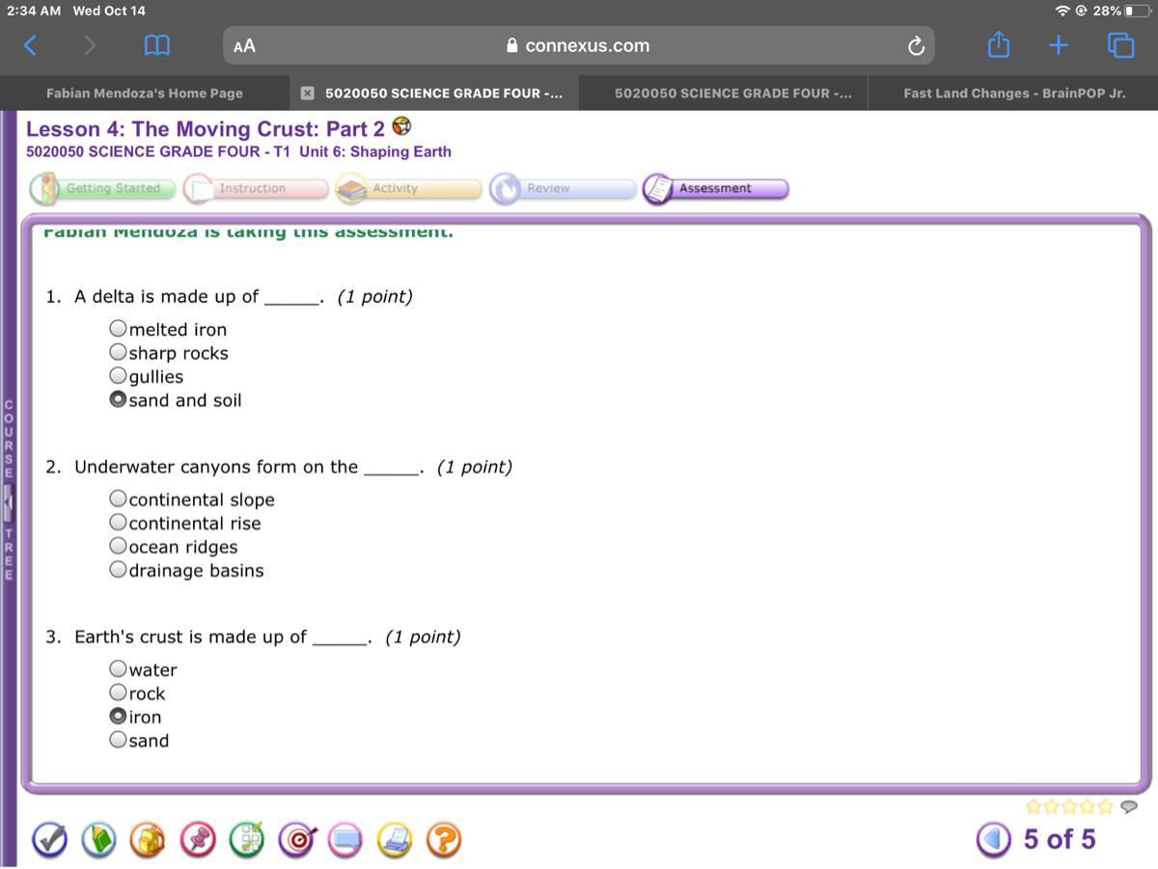Open the orange question mark help icon
Screen dimensions: 1158x869
(x=443, y=840)
